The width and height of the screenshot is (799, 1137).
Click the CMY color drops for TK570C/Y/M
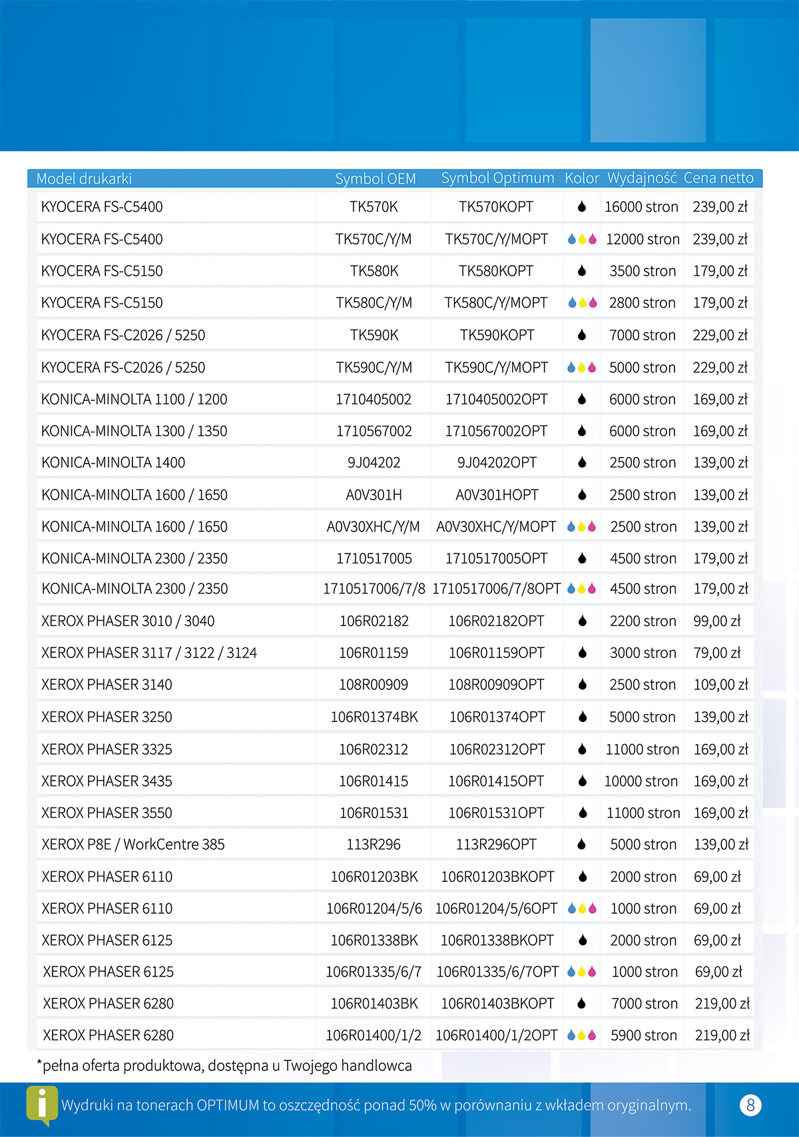[582, 239]
